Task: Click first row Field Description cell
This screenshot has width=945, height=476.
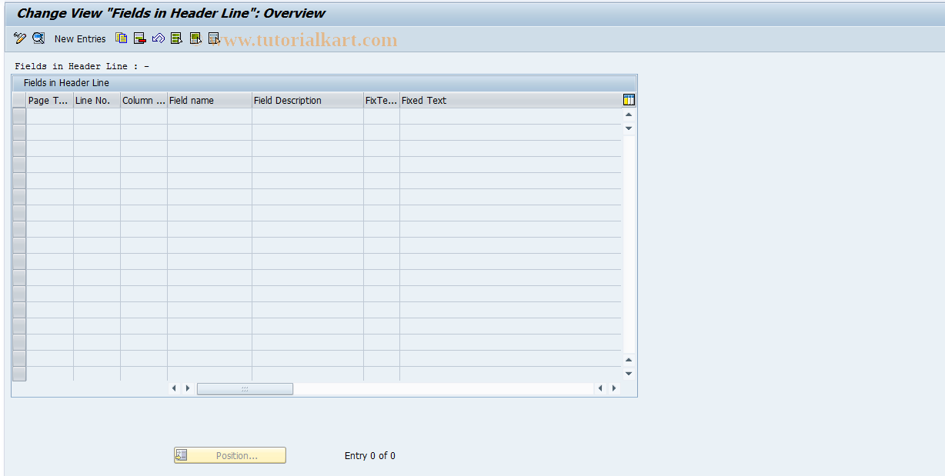Action: tap(308, 116)
